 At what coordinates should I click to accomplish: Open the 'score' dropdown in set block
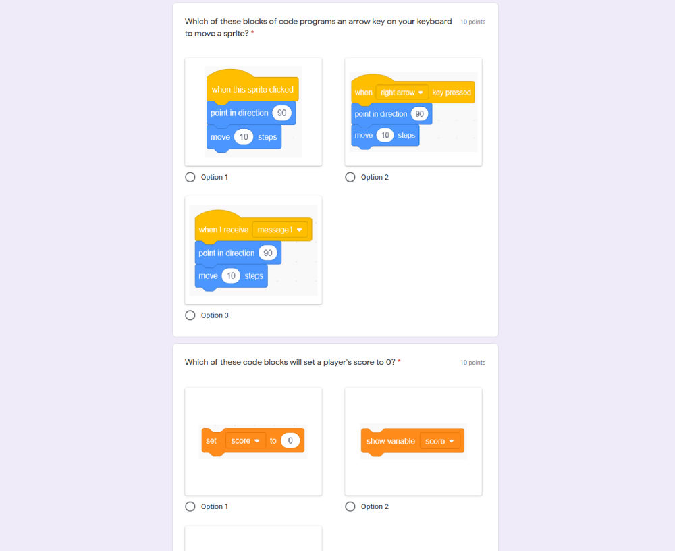pyautogui.click(x=246, y=441)
